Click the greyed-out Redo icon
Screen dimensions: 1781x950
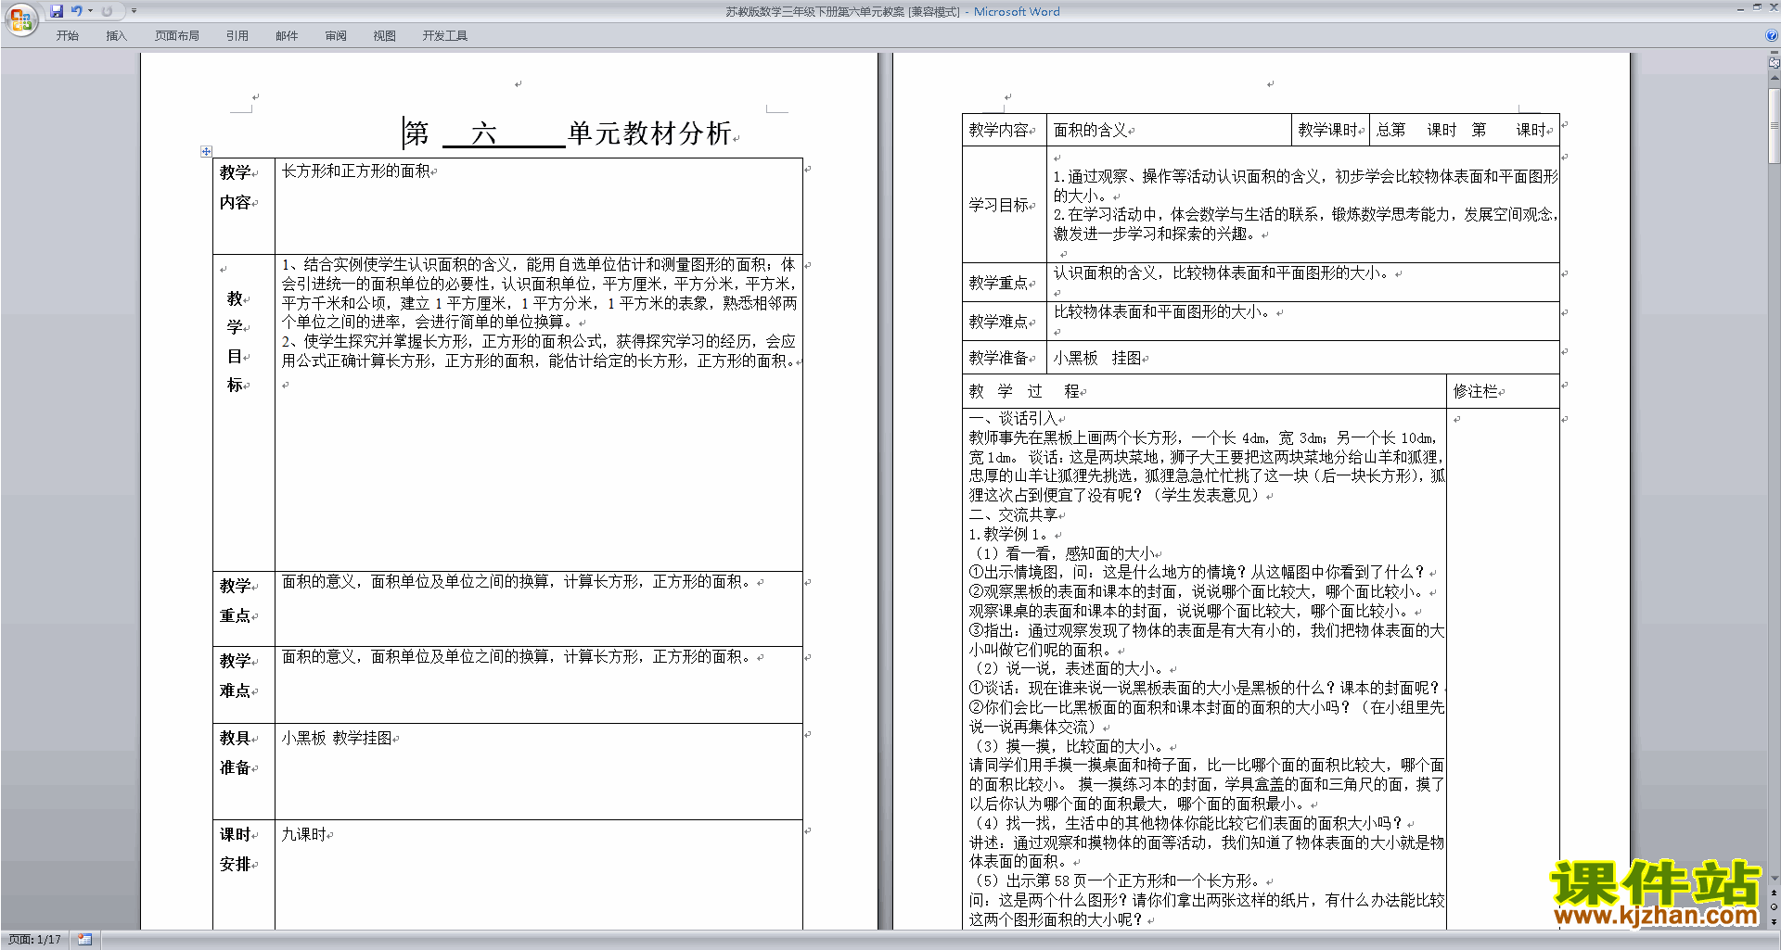(107, 11)
